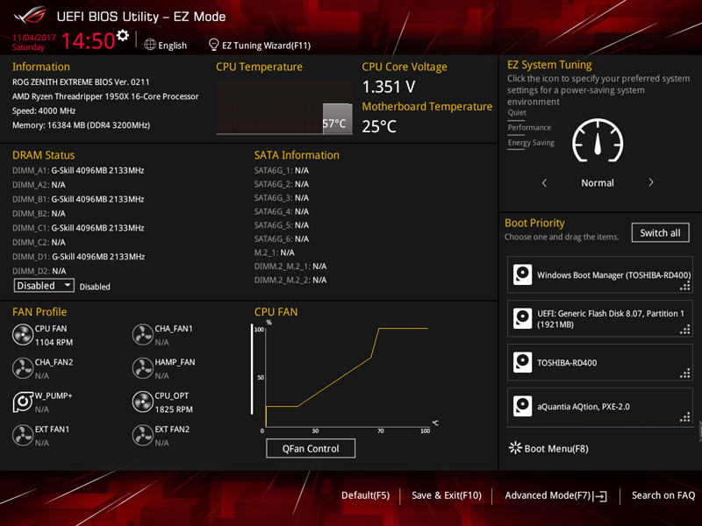
Task: Select aQuantia AQtion PXE-2.0 boot entry
Action: (600, 406)
